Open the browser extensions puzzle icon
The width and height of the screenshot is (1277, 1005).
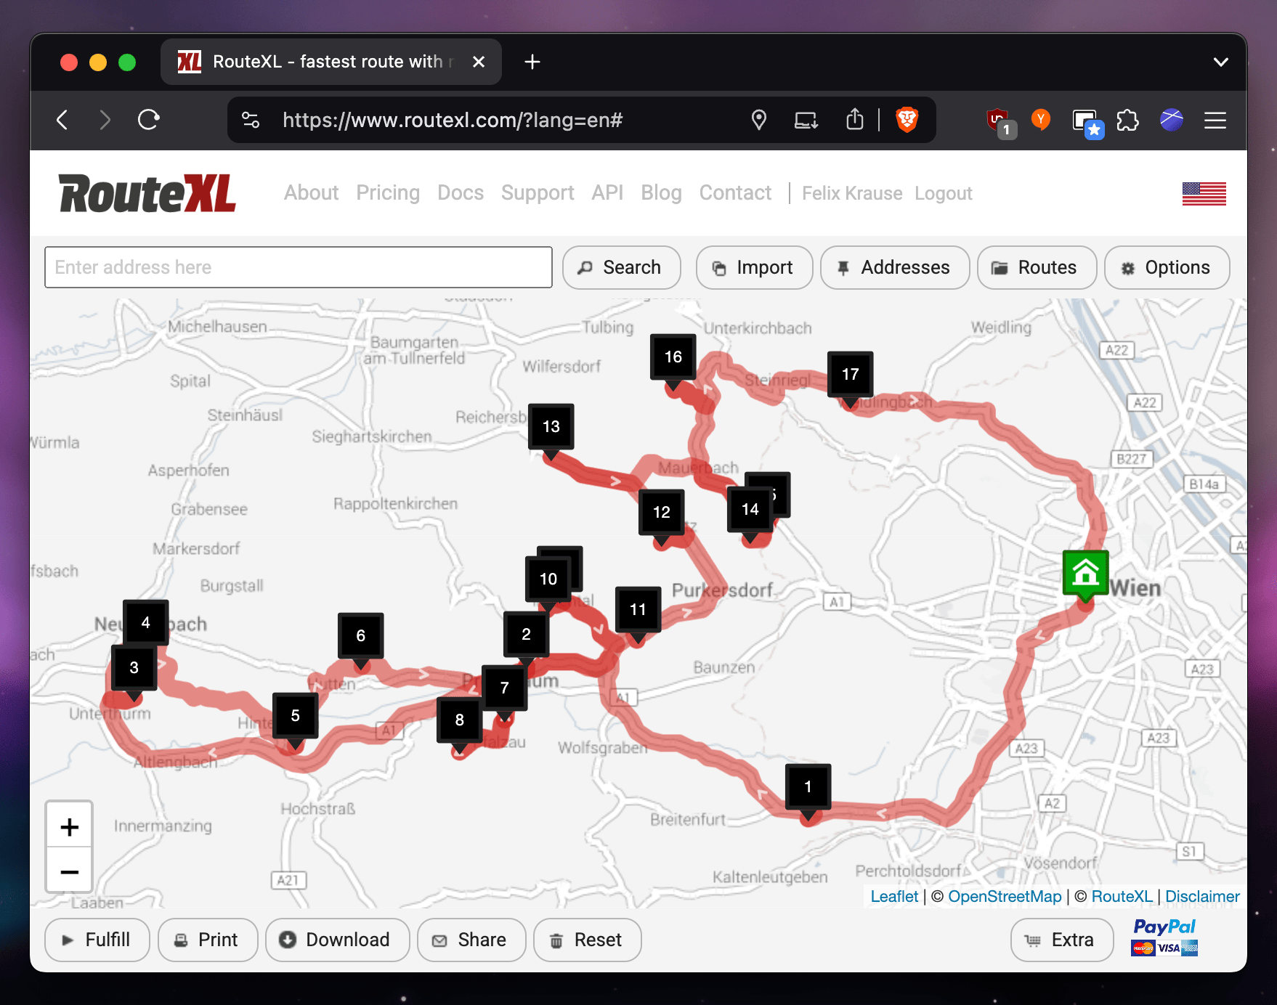tap(1127, 120)
